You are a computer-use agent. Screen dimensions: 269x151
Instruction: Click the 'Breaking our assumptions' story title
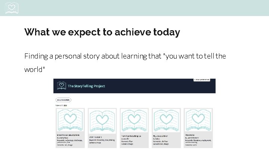(x=67, y=135)
